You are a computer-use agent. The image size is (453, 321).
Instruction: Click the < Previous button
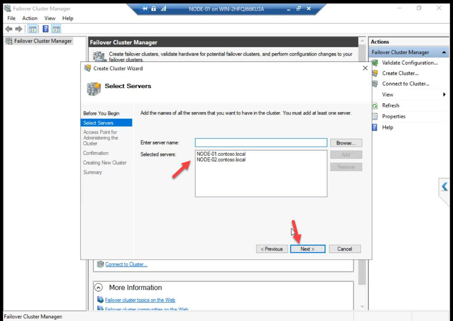coord(272,249)
